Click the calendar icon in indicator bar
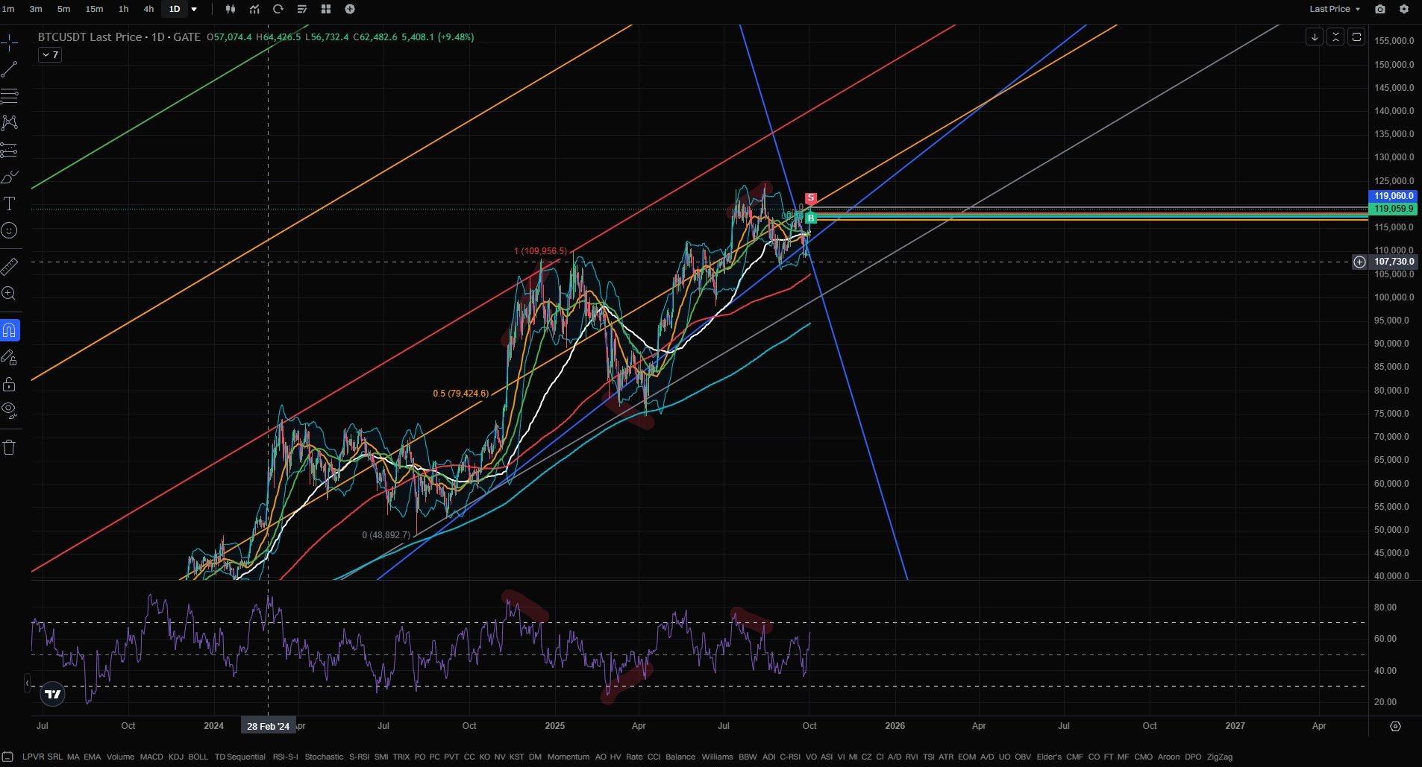The height and width of the screenshot is (767, 1422). 7,756
